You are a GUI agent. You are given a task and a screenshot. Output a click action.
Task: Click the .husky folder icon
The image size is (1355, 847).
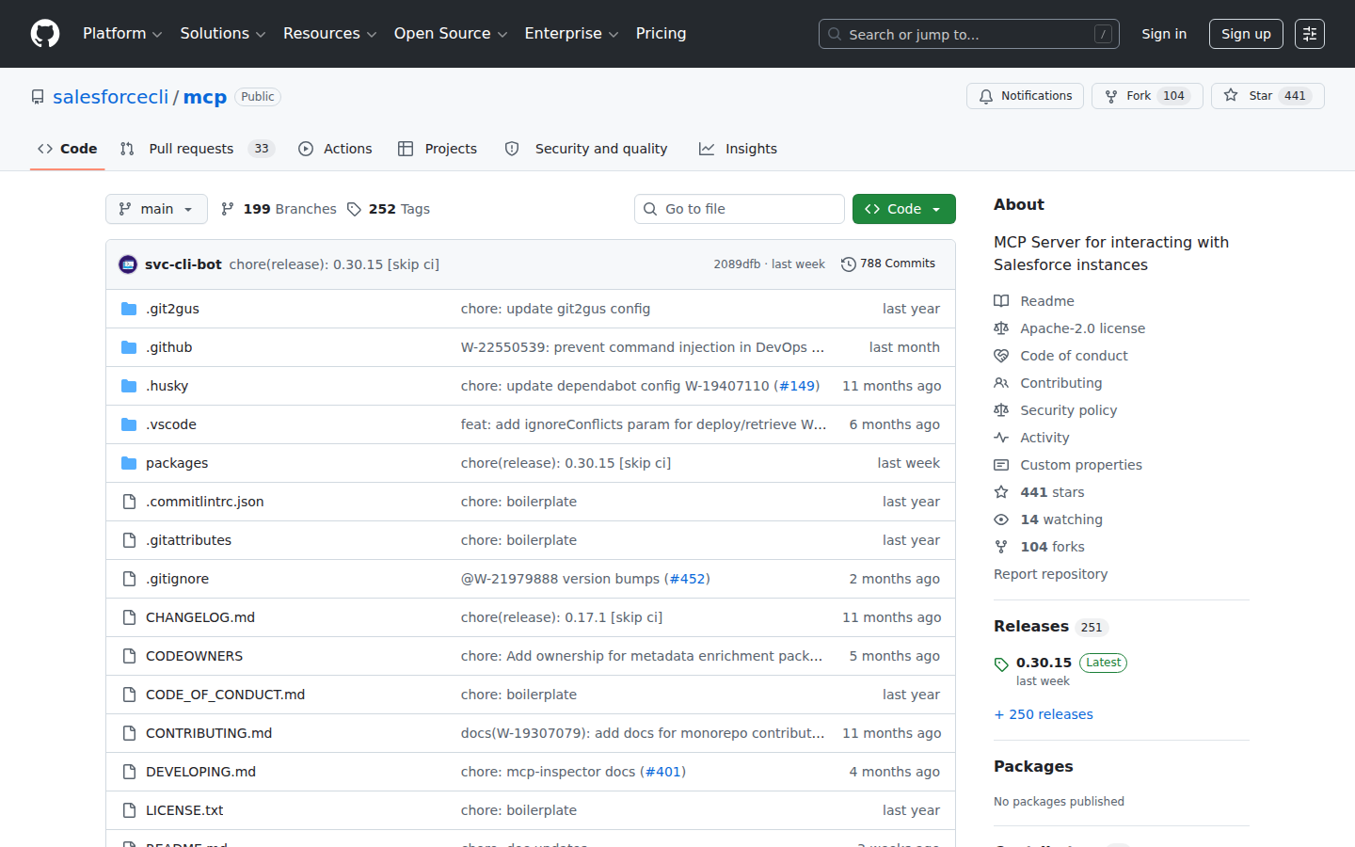click(129, 386)
